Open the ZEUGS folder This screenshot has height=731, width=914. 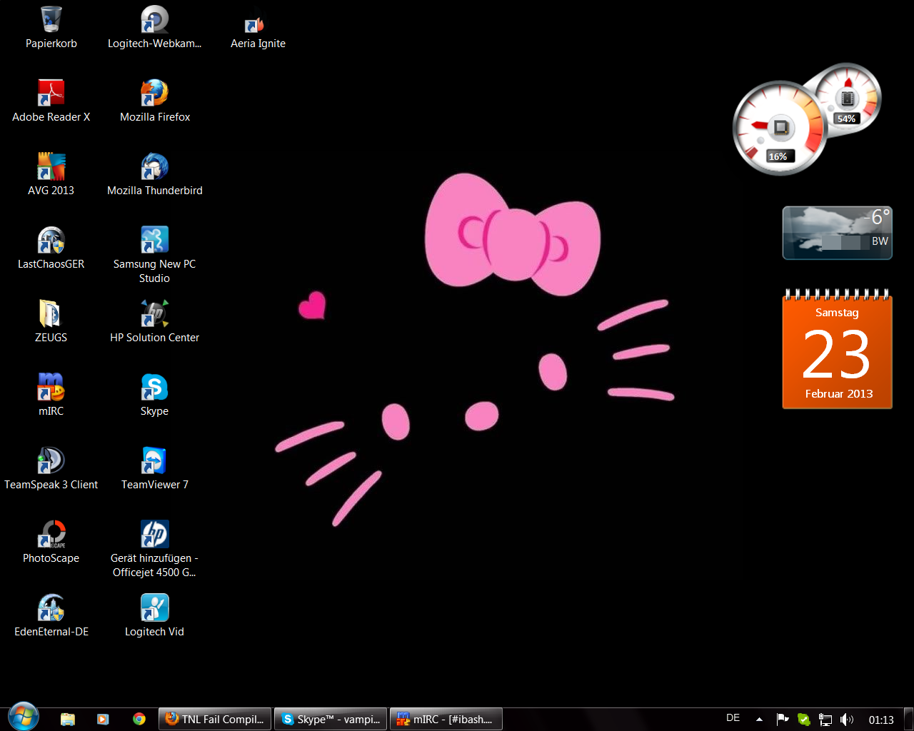[51, 321]
